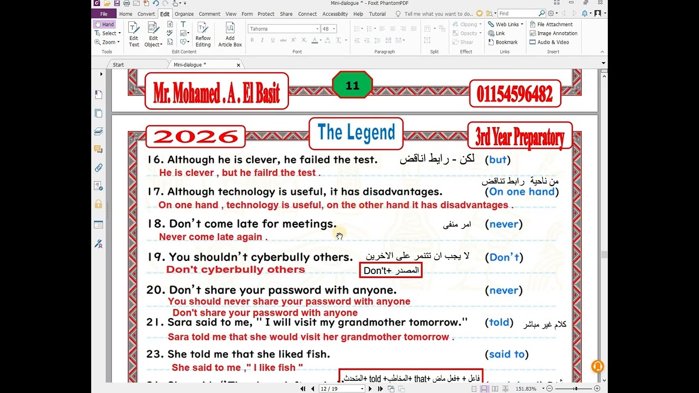This screenshot has width=699, height=393.
Task: Open the Tahoma font dropdown
Action: pyautogui.click(x=317, y=29)
